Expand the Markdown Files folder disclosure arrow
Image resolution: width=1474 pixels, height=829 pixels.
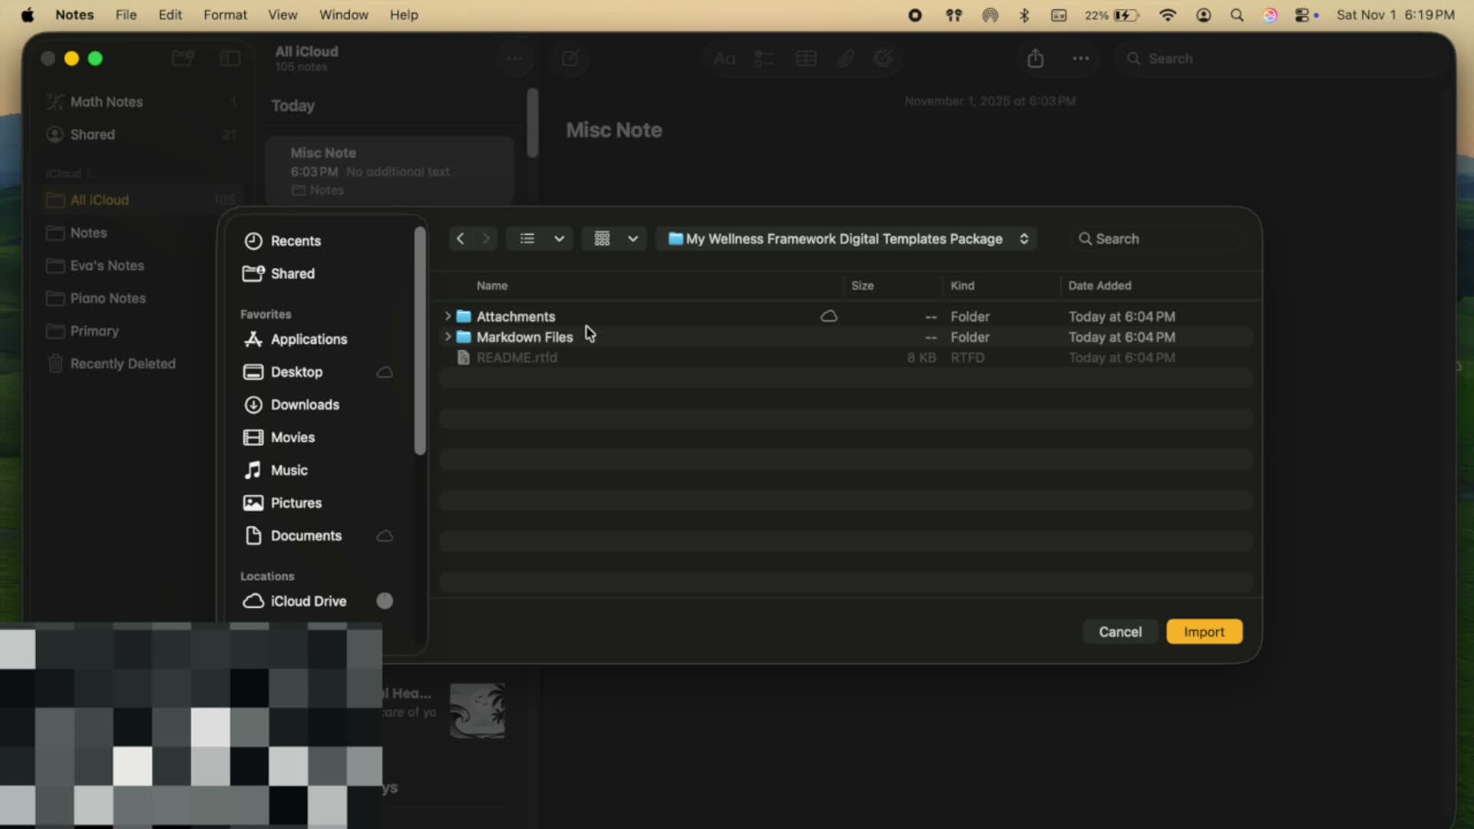[x=448, y=337]
